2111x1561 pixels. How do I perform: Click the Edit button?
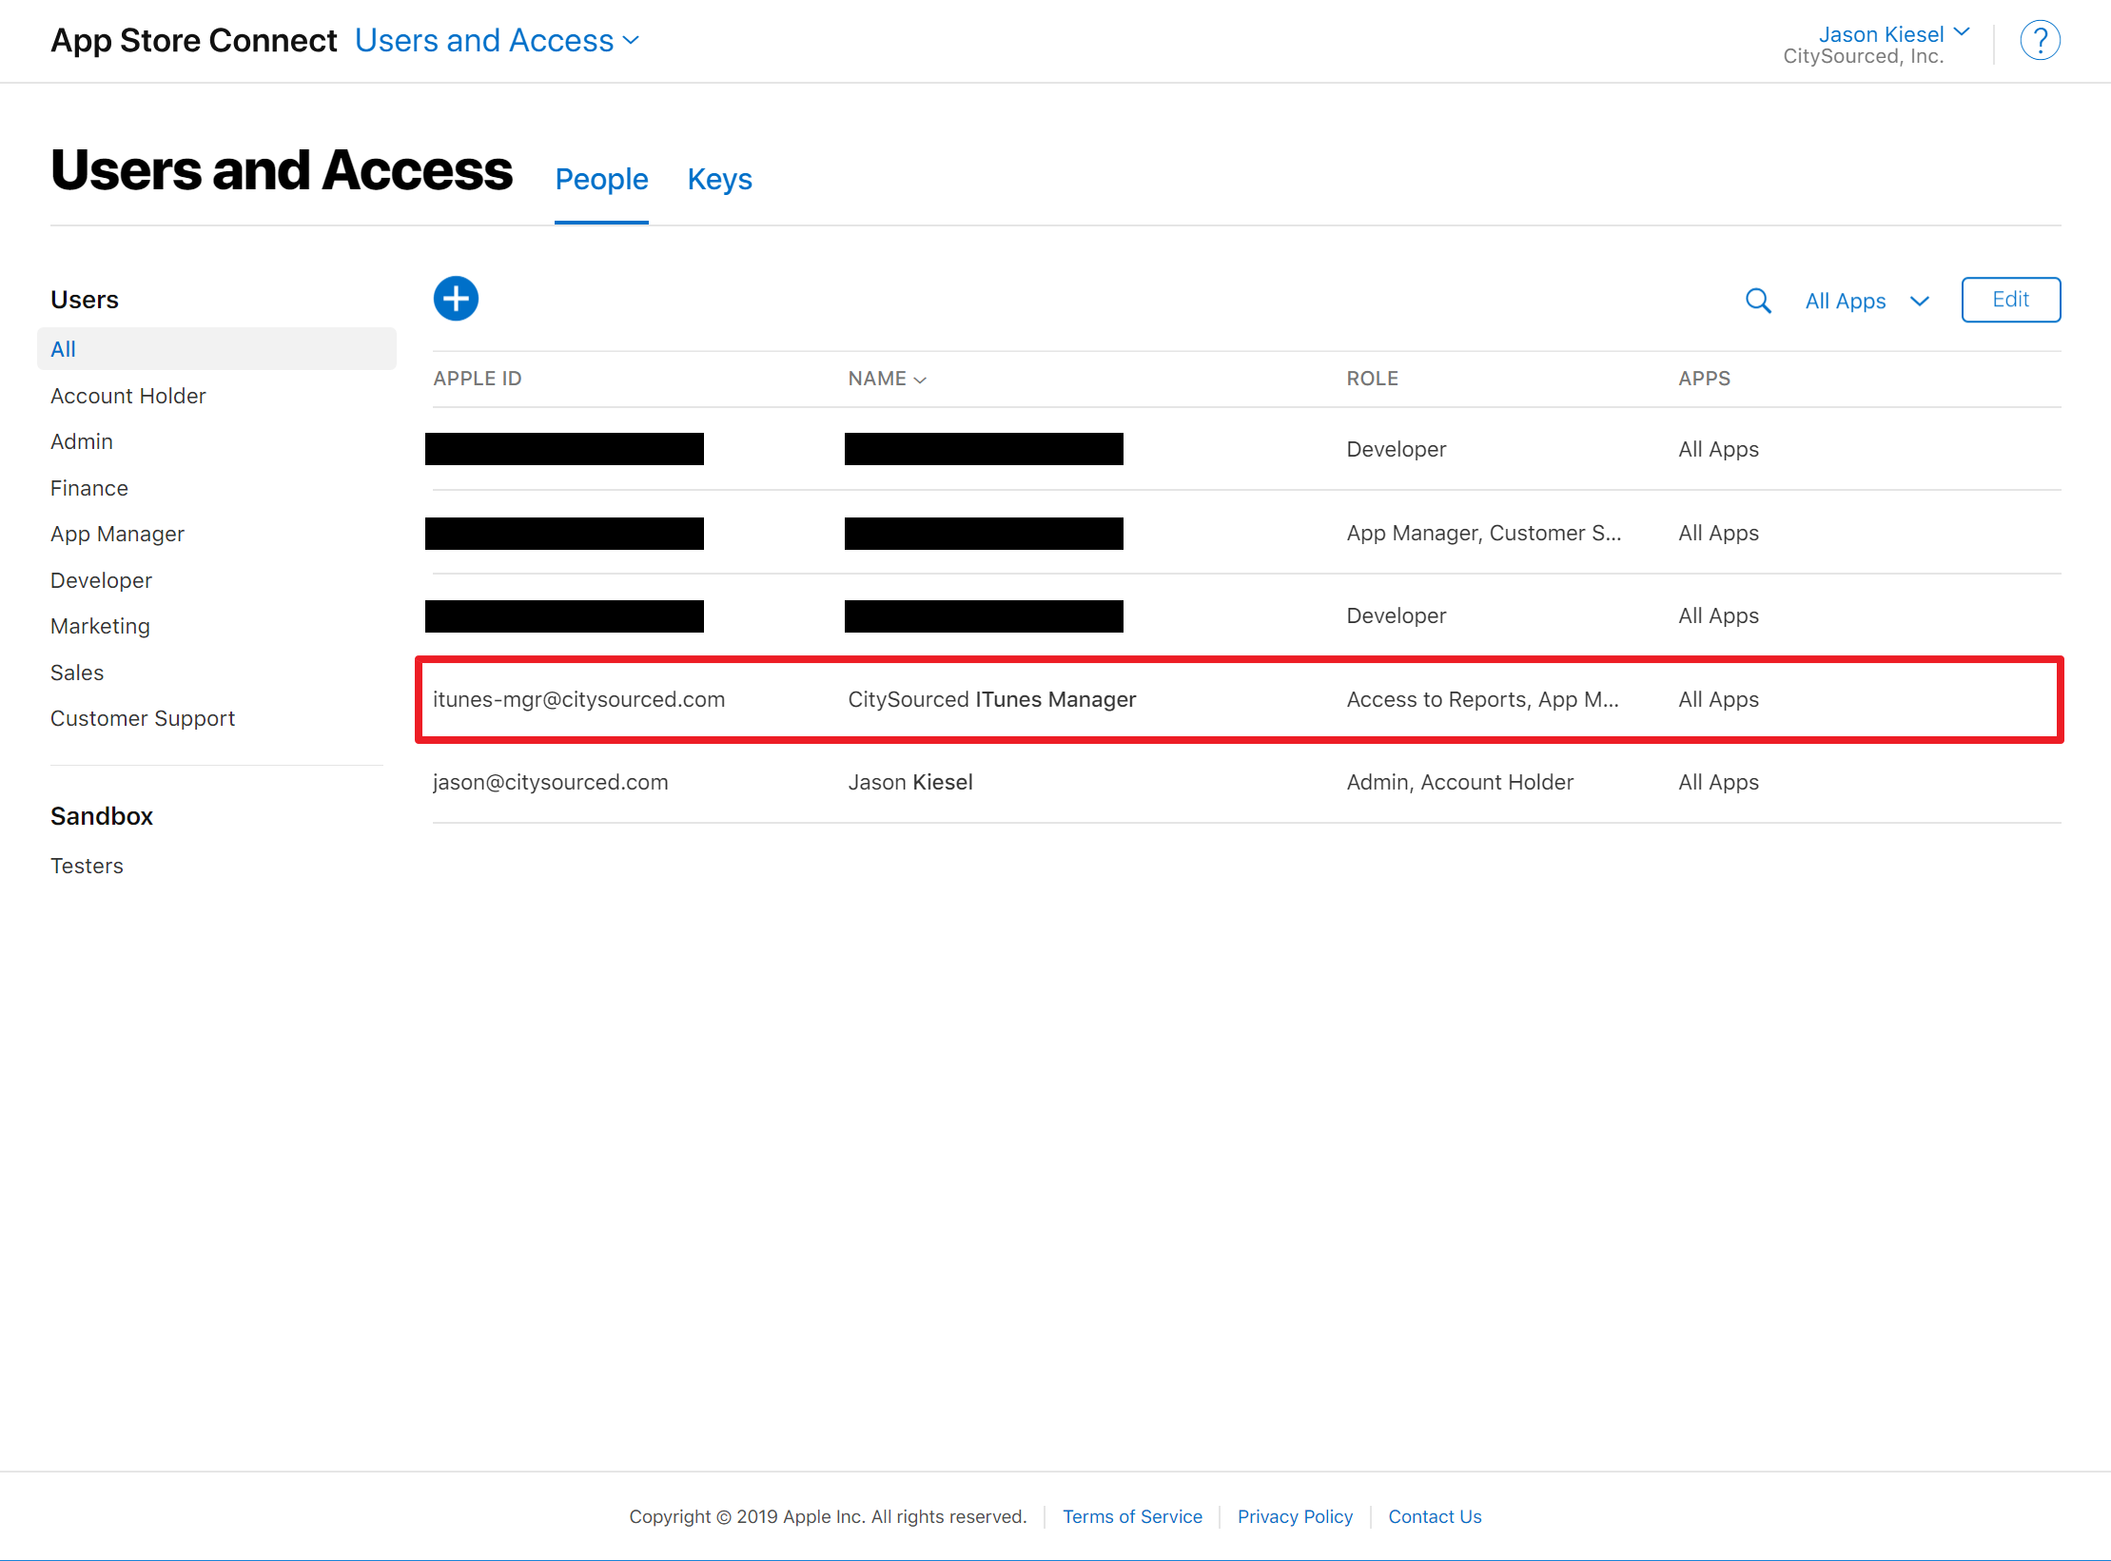click(2010, 300)
